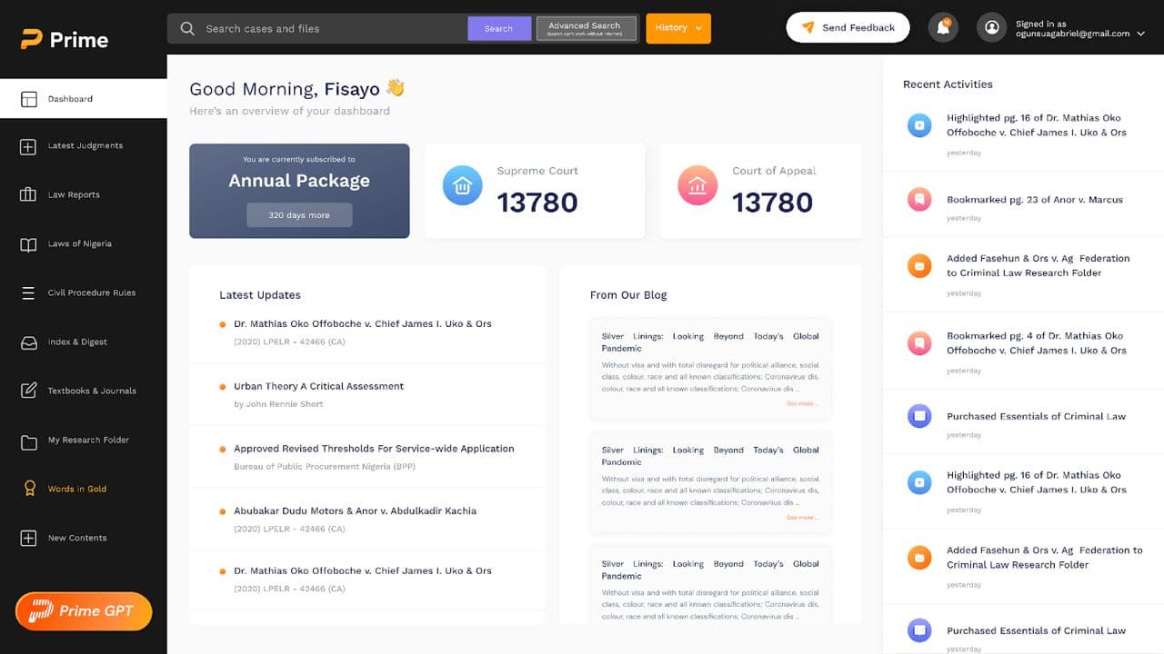Click the Court of Appeal icon
The height and width of the screenshot is (654, 1164).
pyautogui.click(x=697, y=185)
